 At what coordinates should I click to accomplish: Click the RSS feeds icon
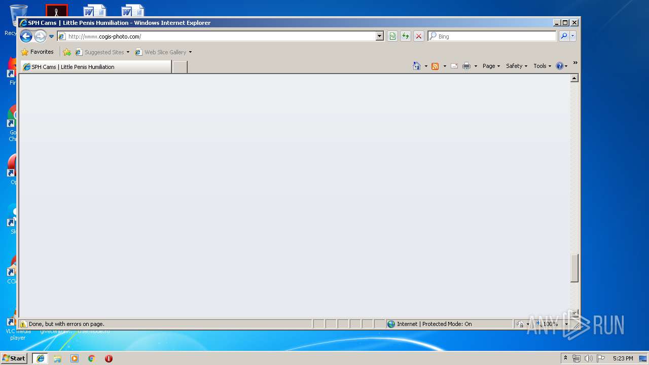[435, 66]
